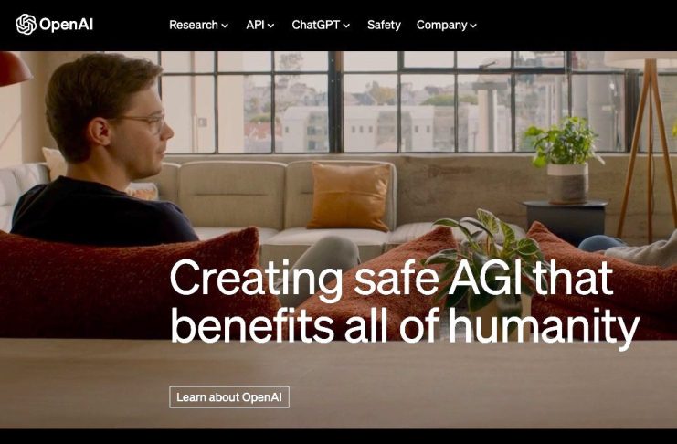Go to the Safety page
The image size is (677, 444).
[x=384, y=25]
